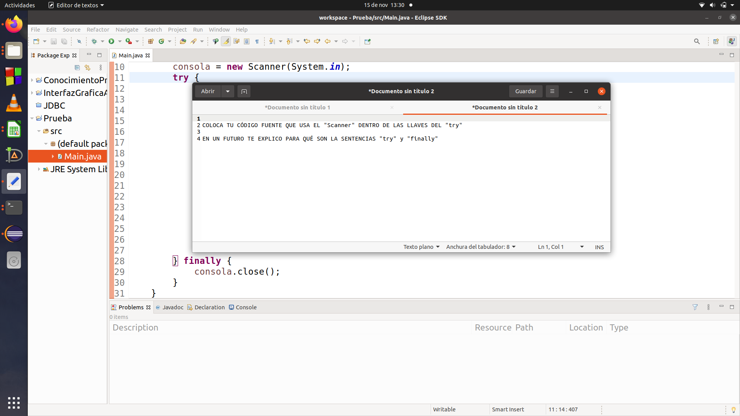Open the Navigate menu
Screen dimensions: 740x416
tap(127, 30)
